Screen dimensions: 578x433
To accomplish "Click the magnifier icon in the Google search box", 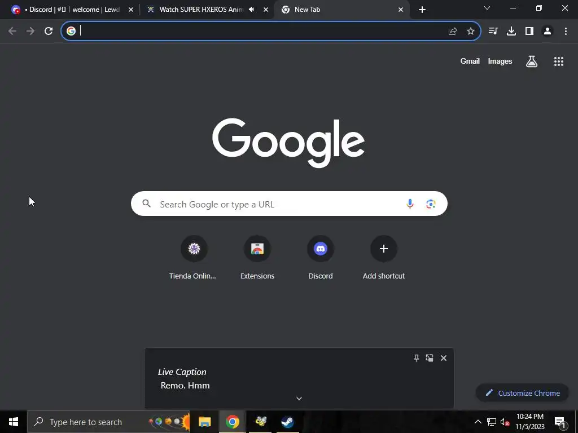I will pos(146,204).
